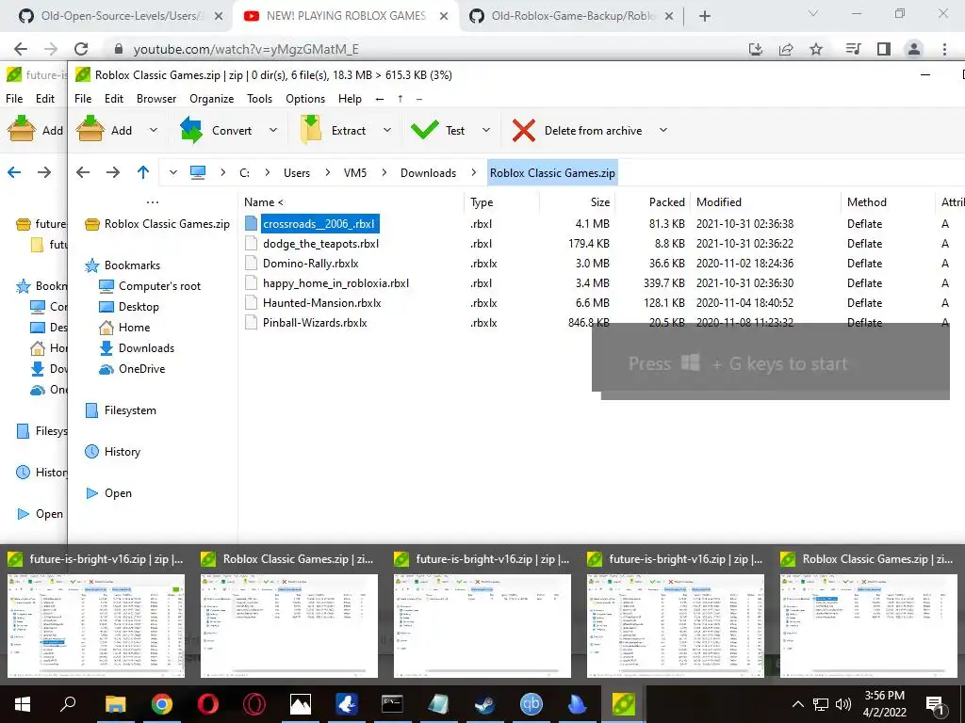The height and width of the screenshot is (723, 965).
Task: Sort by the Name column header
Action: (264, 202)
